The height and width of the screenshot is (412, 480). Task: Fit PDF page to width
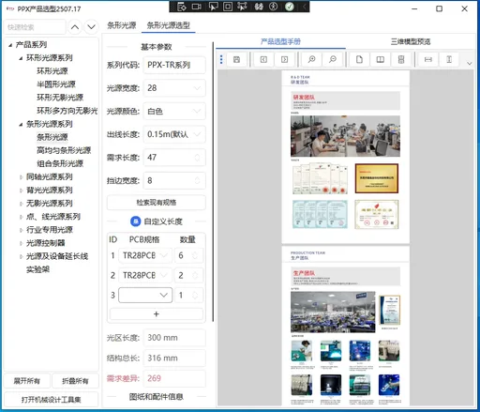click(428, 59)
